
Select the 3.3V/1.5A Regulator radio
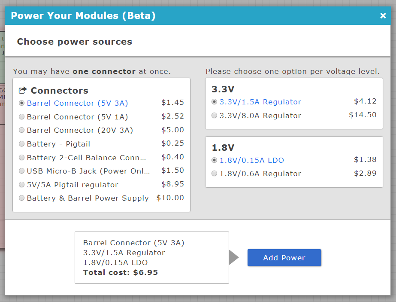pyautogui.click(x=215, y=102)
